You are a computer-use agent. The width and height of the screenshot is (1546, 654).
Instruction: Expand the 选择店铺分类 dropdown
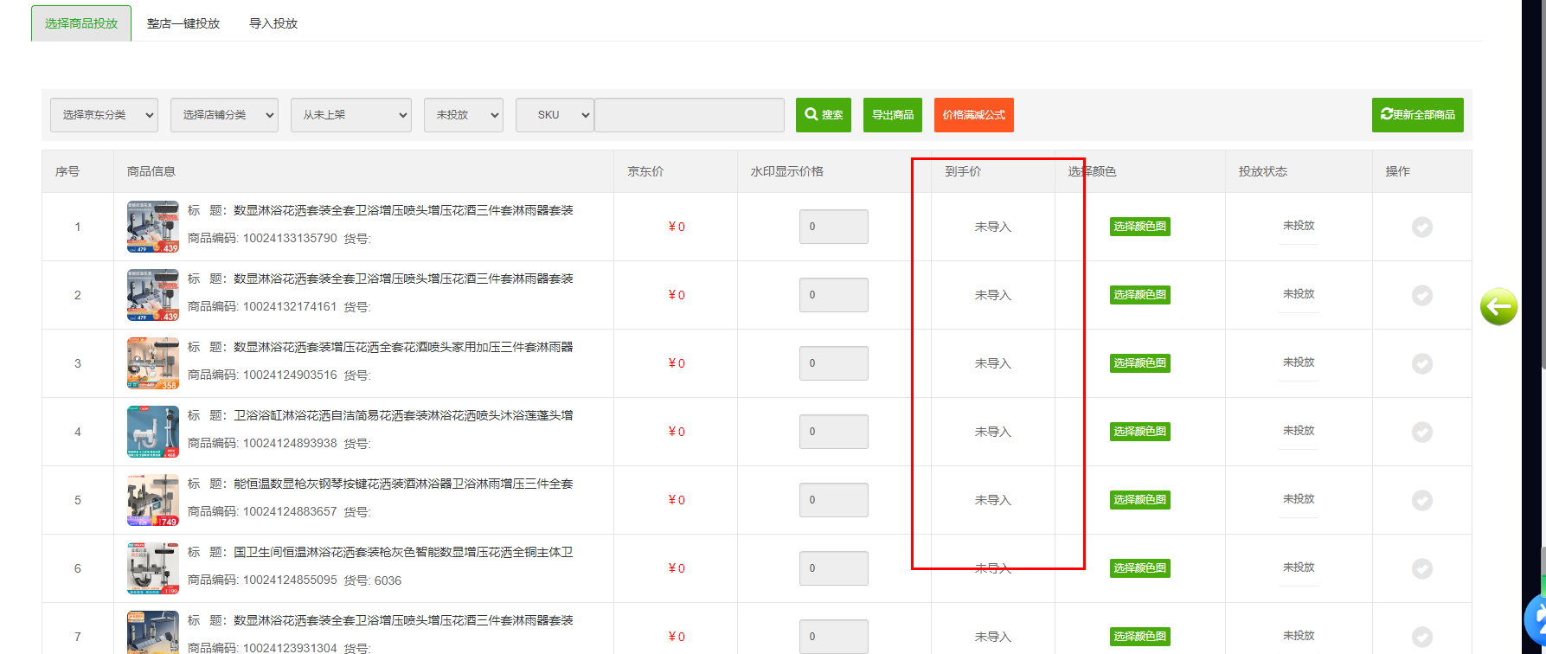pyautogui.click(x=224, y=115)
